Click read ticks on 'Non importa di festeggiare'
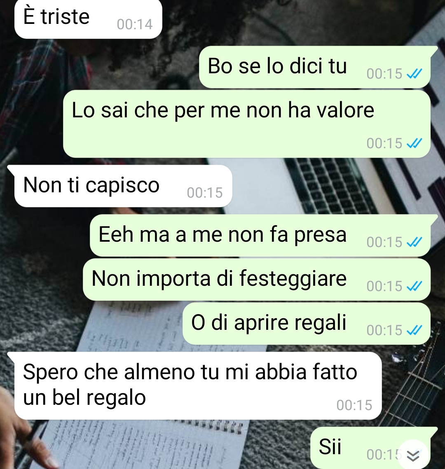The width and height of the screenshot is (445, 469). click(x=415, y=286)
